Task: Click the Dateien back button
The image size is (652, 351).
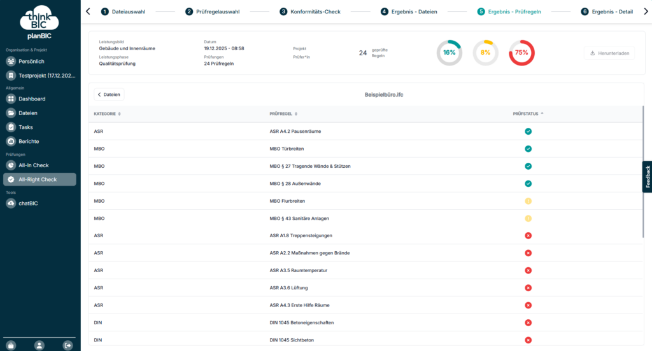Action: tap(109, 94)
